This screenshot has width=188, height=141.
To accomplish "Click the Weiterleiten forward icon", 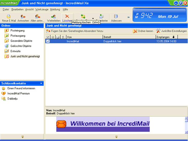I will 53,16.
